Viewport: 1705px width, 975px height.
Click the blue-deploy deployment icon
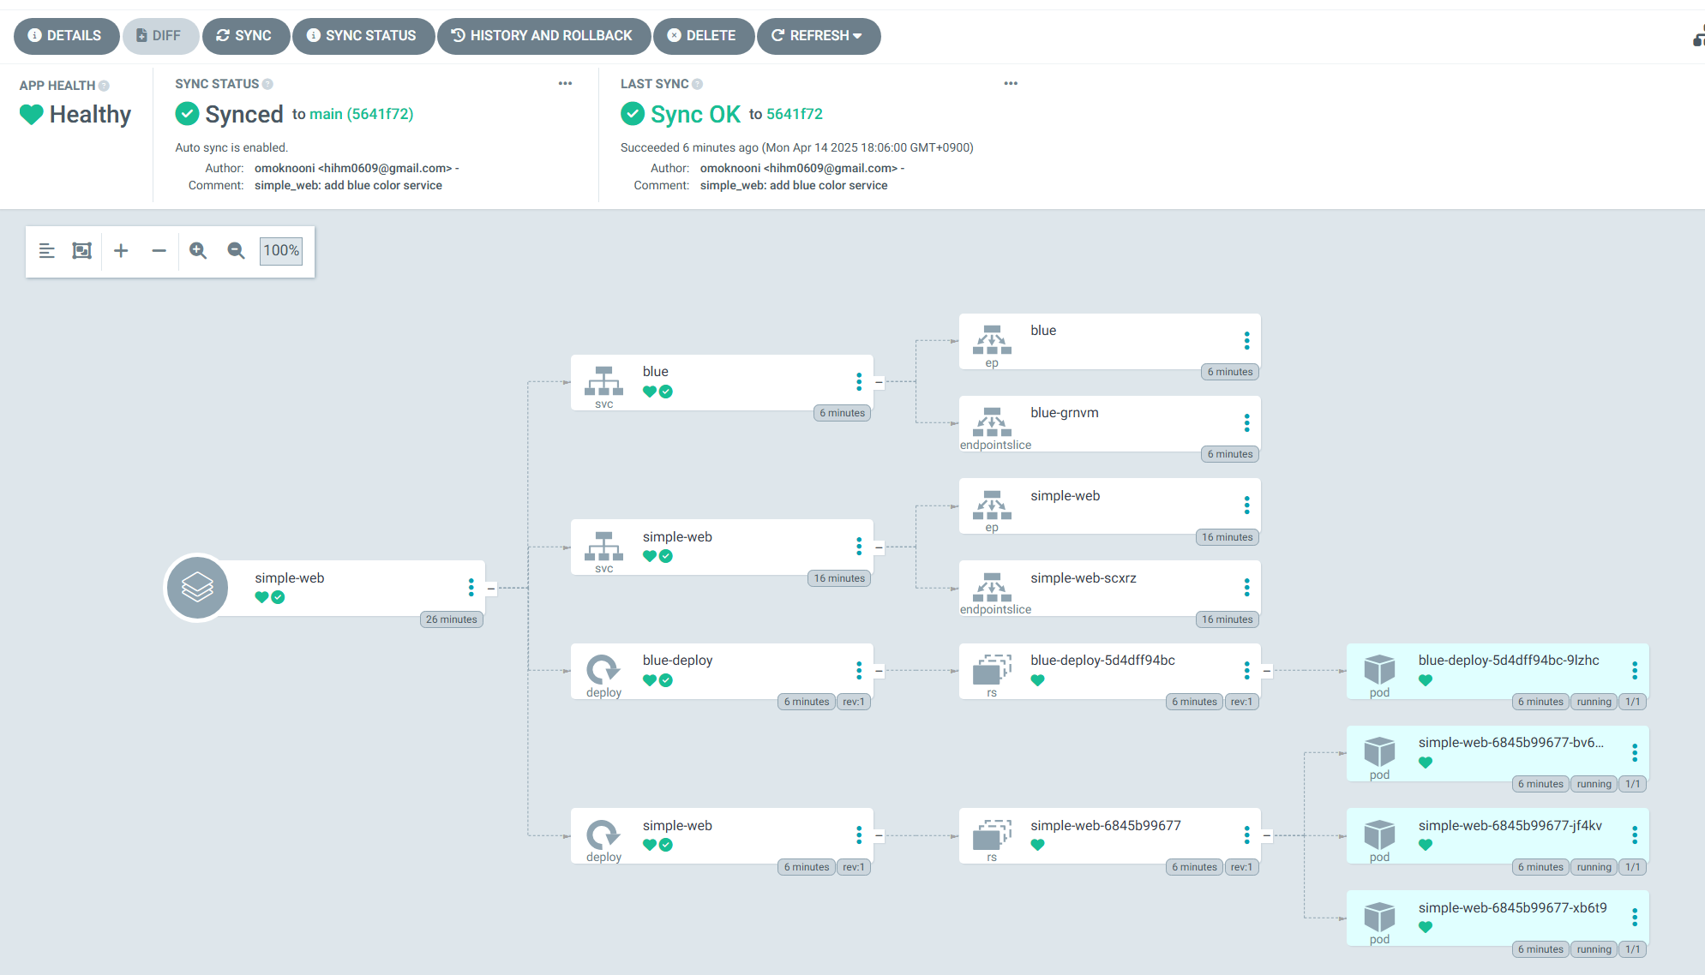(603, 668)
